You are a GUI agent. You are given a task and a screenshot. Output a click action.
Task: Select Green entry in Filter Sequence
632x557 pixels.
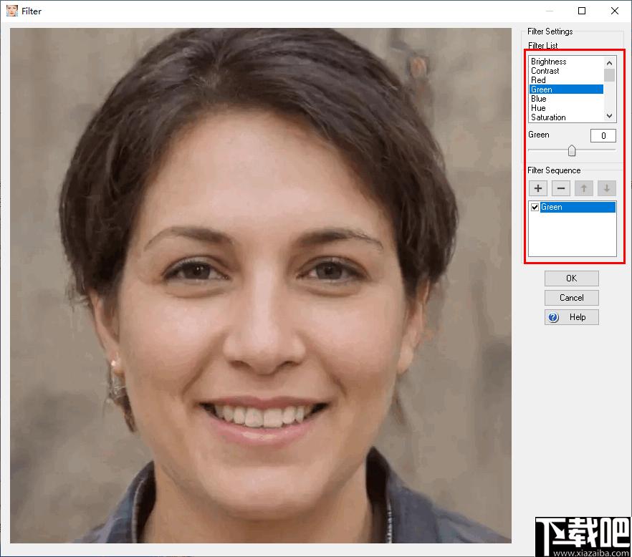pyautogui.click(x=578, y=207)
